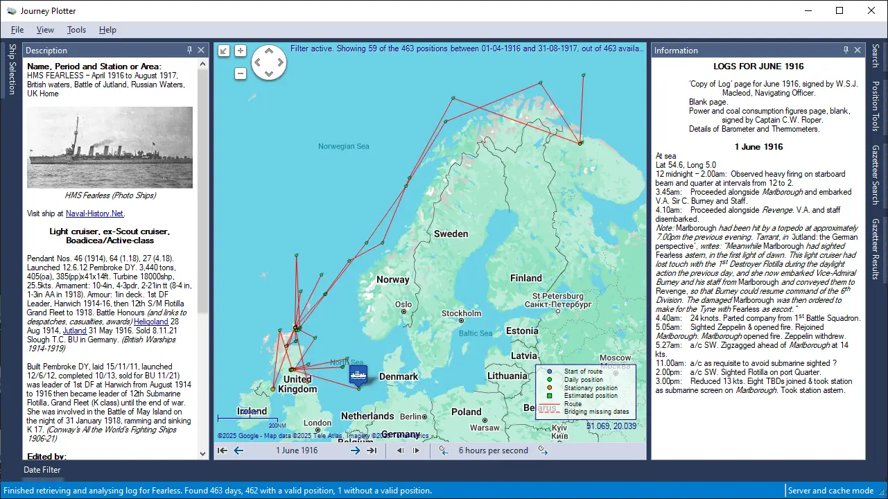This screenshot has height=499, width=888.
Task: Open the Position Tools side tab
Action: coord(876,106)
